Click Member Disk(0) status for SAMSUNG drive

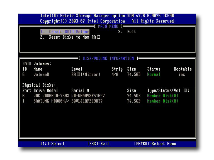163,101
